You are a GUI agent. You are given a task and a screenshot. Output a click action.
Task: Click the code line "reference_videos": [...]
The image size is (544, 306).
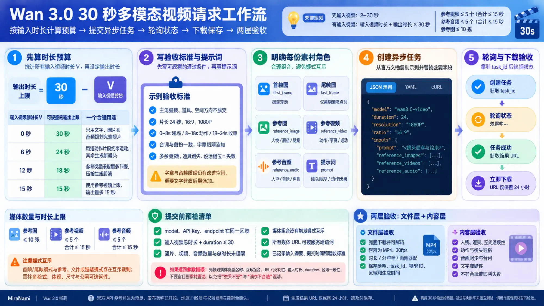coord(409,163)
